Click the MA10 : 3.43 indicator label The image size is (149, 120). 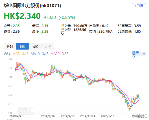pos(40,54)
